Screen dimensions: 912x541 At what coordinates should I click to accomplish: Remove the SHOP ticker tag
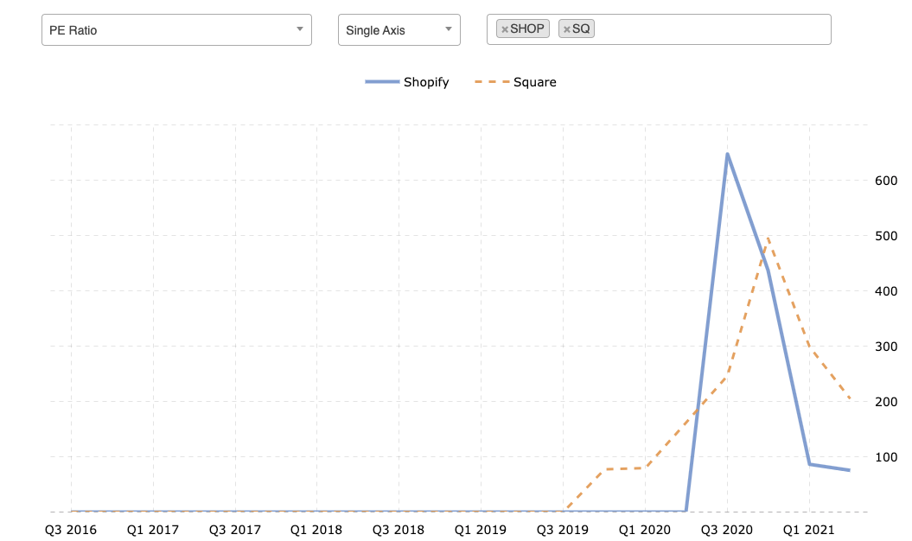point(505,29)
